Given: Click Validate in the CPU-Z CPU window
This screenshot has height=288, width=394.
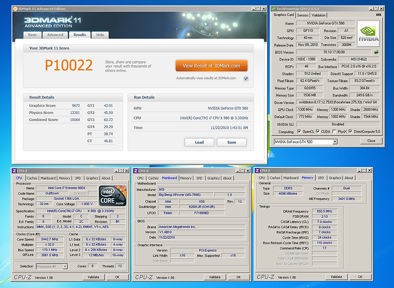Looking at the screenshot, I should pyautogui.click(x=93, y=277).
